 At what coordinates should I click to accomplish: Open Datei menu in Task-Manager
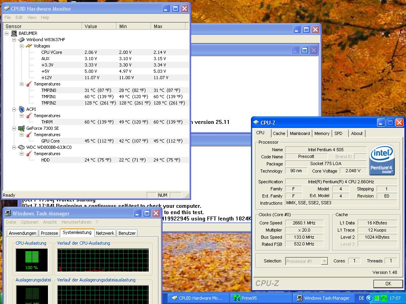[x=11, y=222]
